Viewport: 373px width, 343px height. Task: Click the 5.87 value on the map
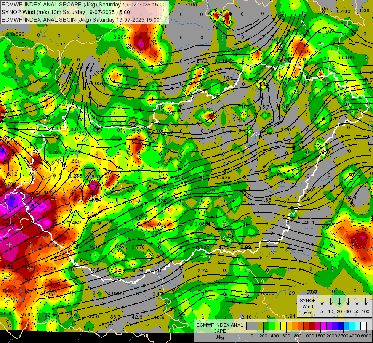[28, 315]
